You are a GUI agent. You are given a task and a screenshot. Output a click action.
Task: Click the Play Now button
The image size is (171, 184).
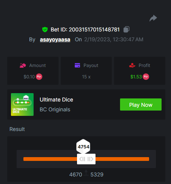point(141,104)
